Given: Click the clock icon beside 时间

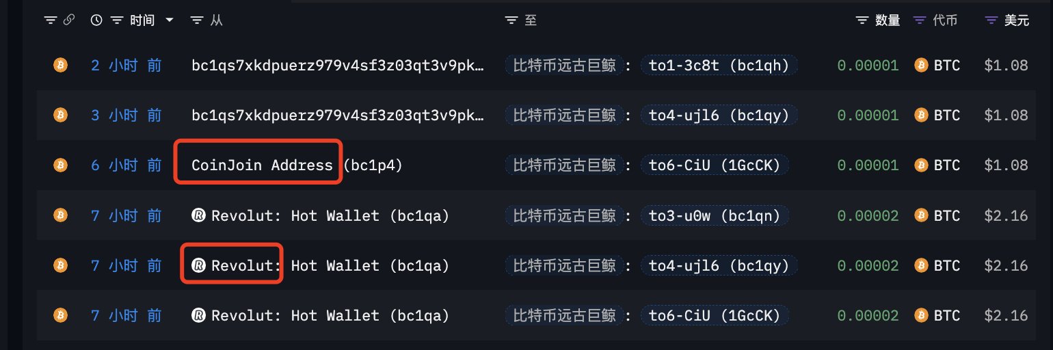Looking at the screenshot, I should pos(96,21).
